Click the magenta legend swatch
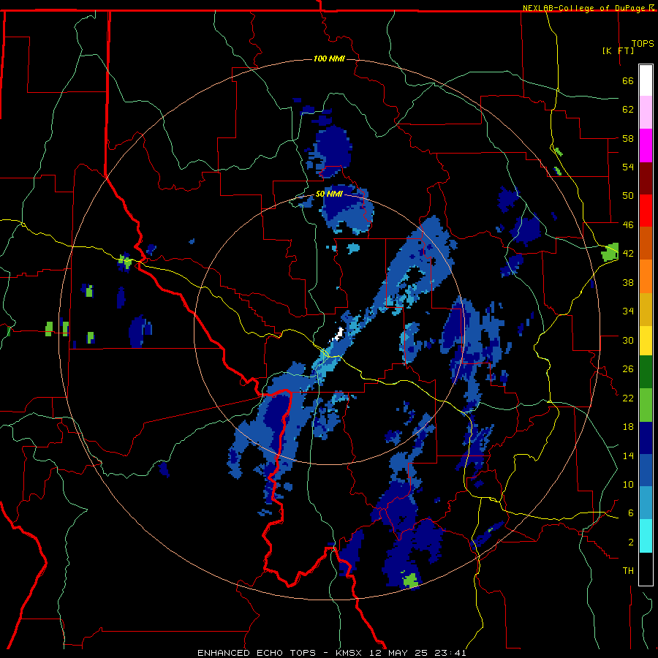The image size is (658, 658). click(x=646, y=145)
